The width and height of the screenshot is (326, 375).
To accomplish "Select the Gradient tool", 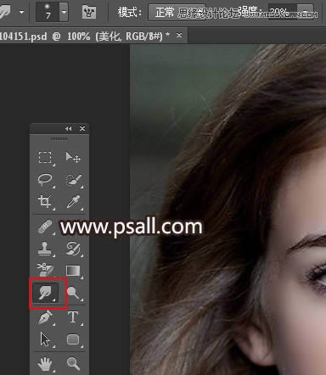I will [x=73, y=271].
